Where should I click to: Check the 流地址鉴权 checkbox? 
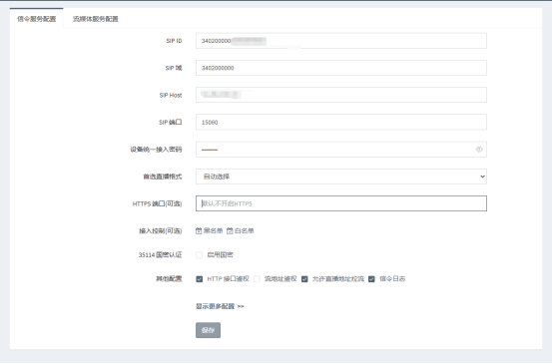pyautogui.click(x=257, y=279)
